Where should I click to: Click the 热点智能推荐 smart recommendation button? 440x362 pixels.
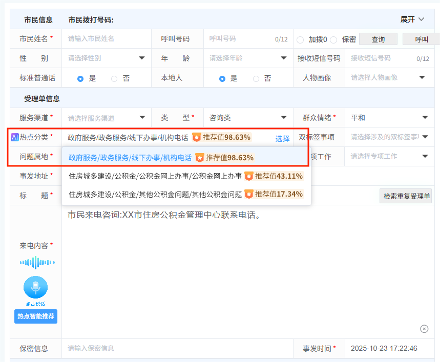point(35,316)
